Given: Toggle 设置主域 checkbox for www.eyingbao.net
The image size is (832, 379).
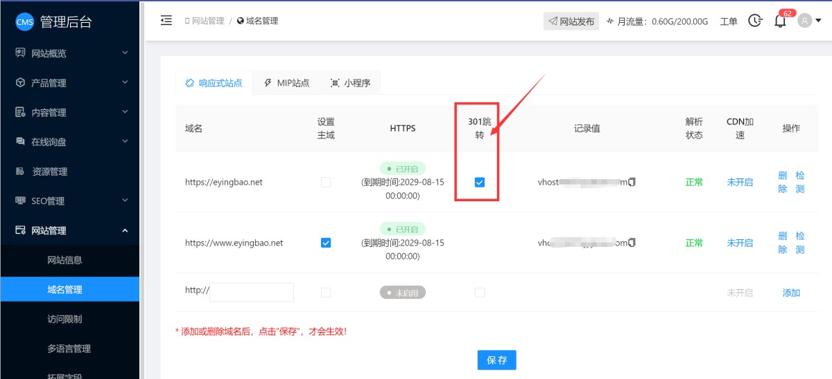Looking at the screenshot, I should point(326,243).
